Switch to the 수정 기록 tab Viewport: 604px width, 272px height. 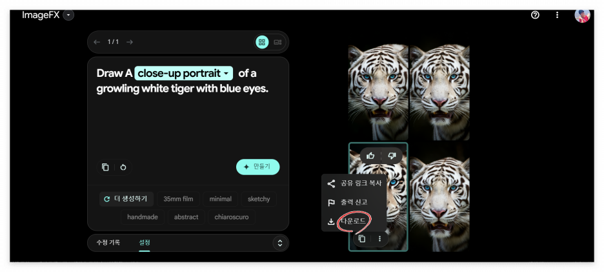pos(108,242)
